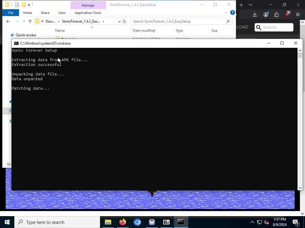This screenshot has width=305, height=228.
Task: Switch to the Home ribbon tab
Action: (x=28, y=13)
